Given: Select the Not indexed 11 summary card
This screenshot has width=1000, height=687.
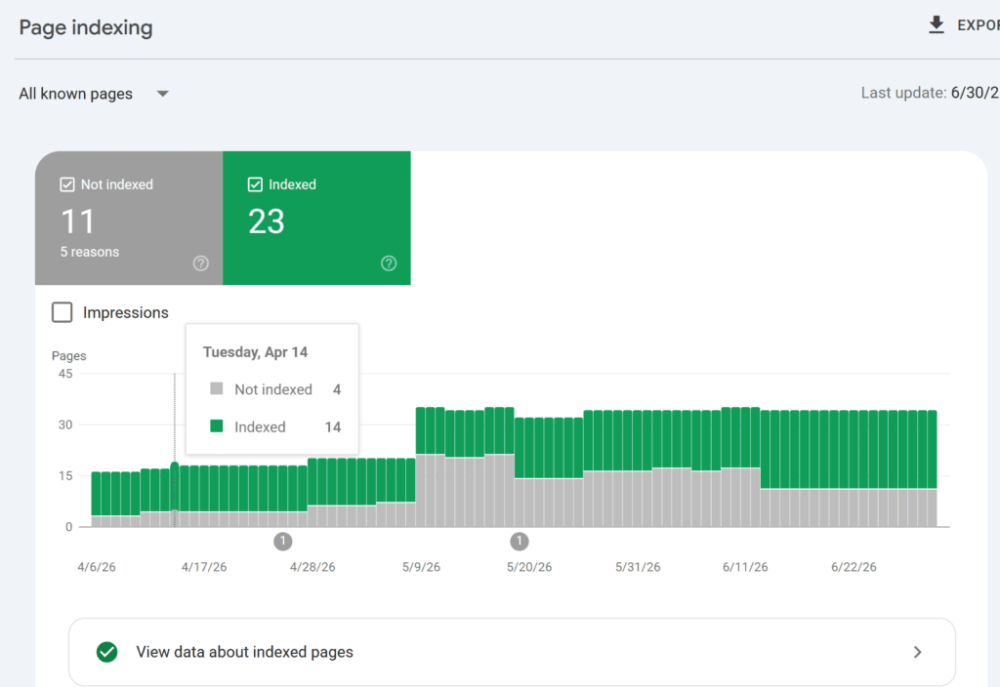Looking at the screenshot, I should (x=129, y=218).
